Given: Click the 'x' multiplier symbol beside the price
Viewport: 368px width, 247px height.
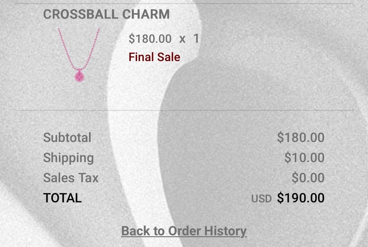Looking at the screenshot, I should coord(182,39).
